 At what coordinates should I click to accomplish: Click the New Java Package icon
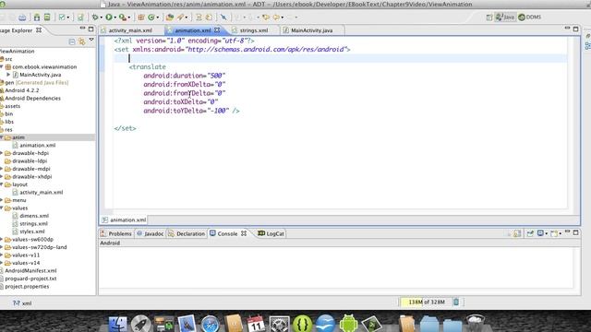[141, 18]
